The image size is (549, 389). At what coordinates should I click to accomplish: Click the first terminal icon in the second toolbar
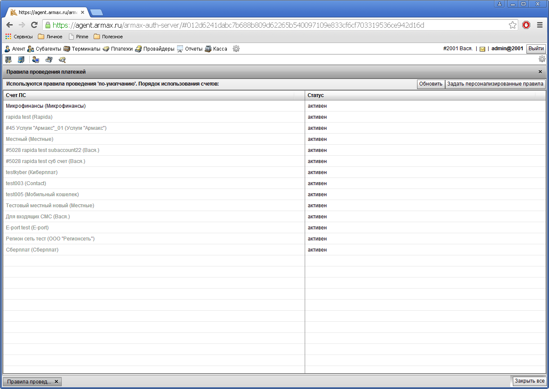pos(8,60)
